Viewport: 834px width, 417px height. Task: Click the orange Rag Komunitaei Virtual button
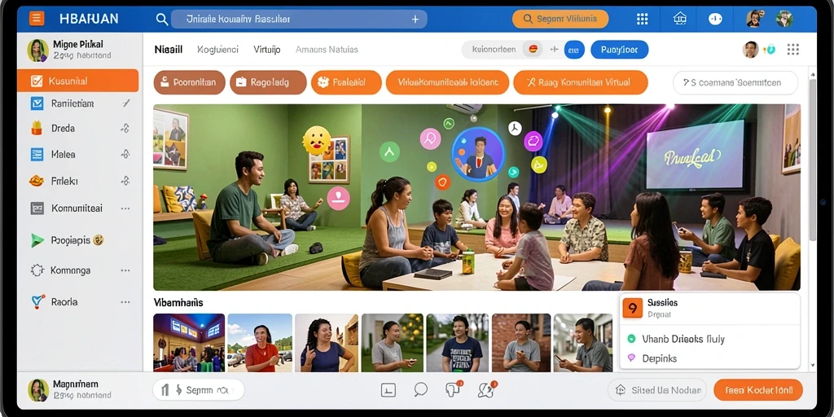pyautogui.click(x=580, y=82)
